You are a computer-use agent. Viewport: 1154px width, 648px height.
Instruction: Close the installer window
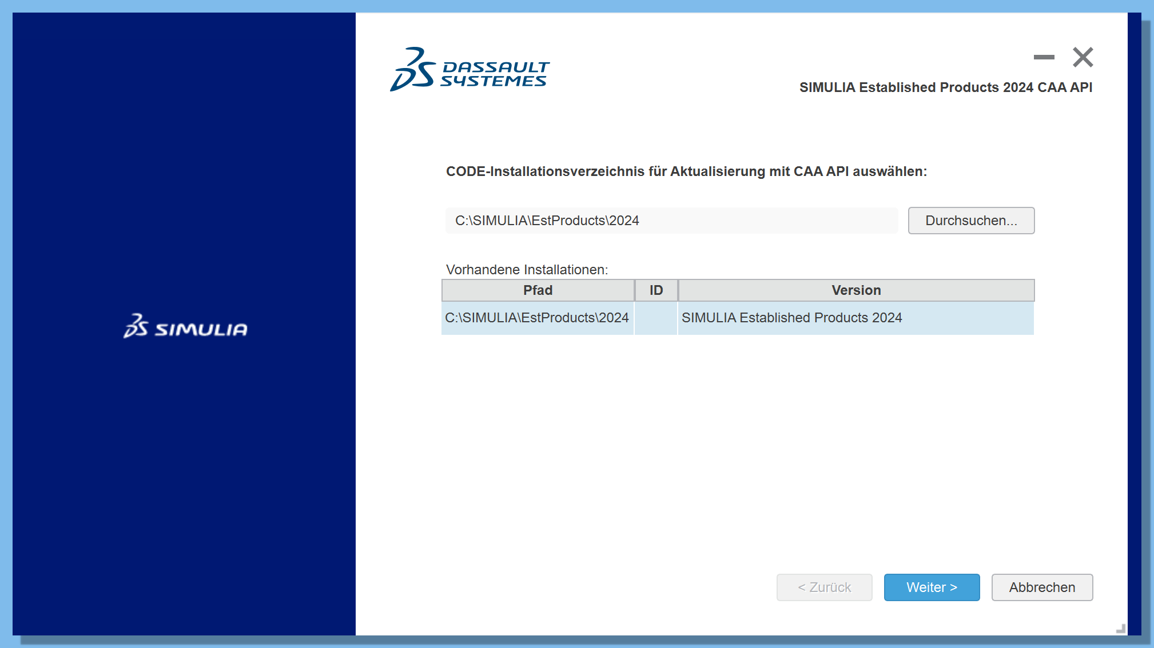click(x=1083, y=57)
